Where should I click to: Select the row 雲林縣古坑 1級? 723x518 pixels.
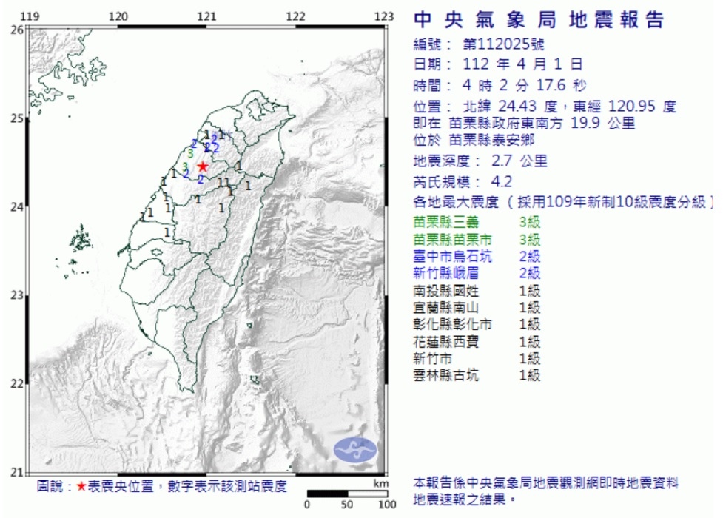click(477, 375)
